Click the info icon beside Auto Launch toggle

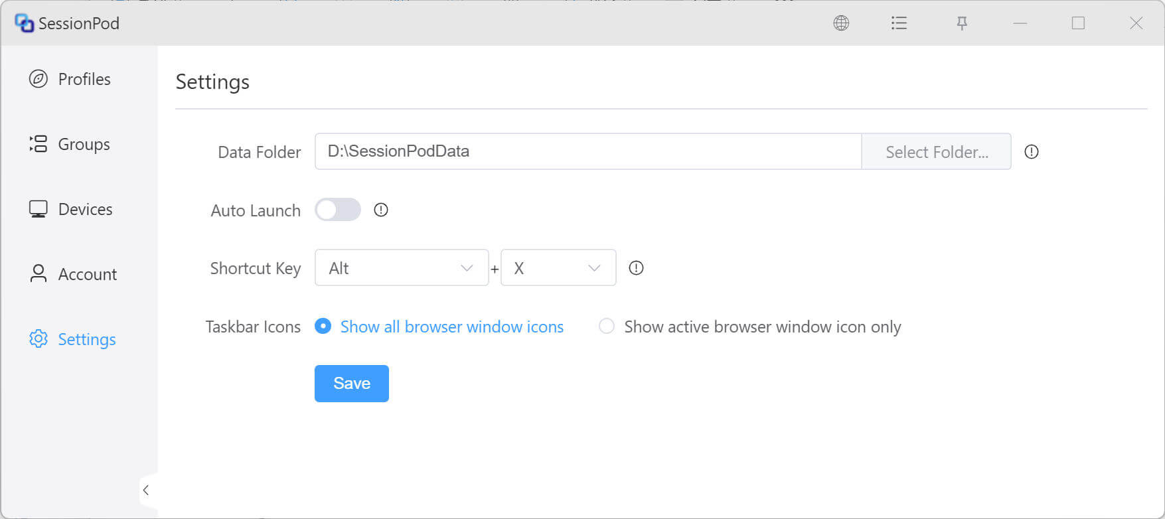tap(381, 210)
